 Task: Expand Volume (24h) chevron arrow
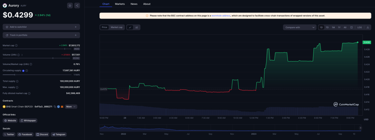22,55
